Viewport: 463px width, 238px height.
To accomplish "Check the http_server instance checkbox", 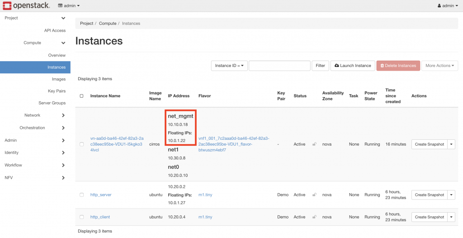I will [x=81, y=195].
